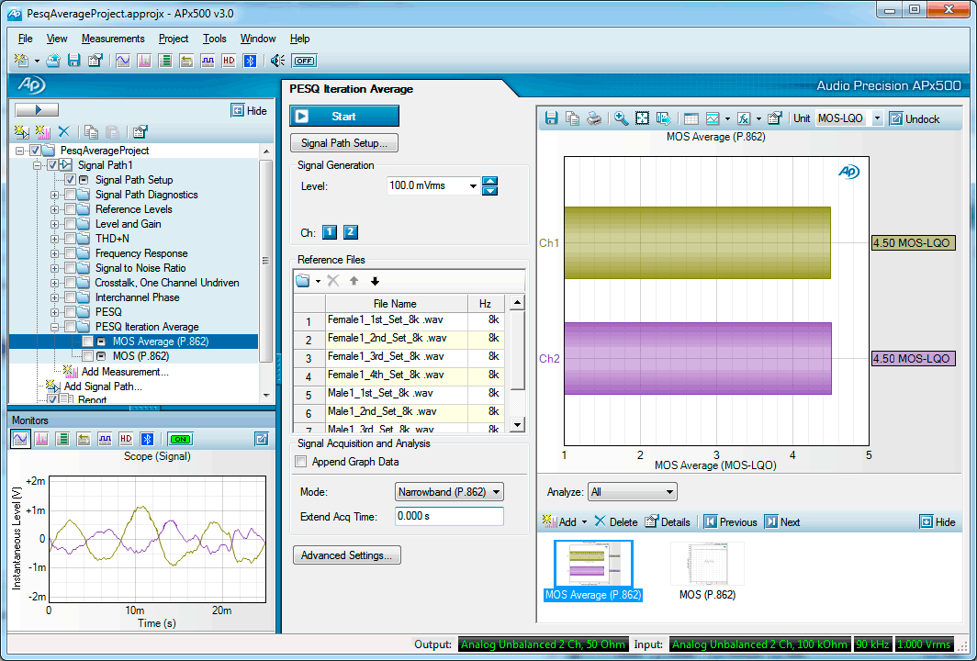Image resolution: width=977 pixels, height=661 pixels.
Task: Open the Project menu
Action: (x=174, y=39)
